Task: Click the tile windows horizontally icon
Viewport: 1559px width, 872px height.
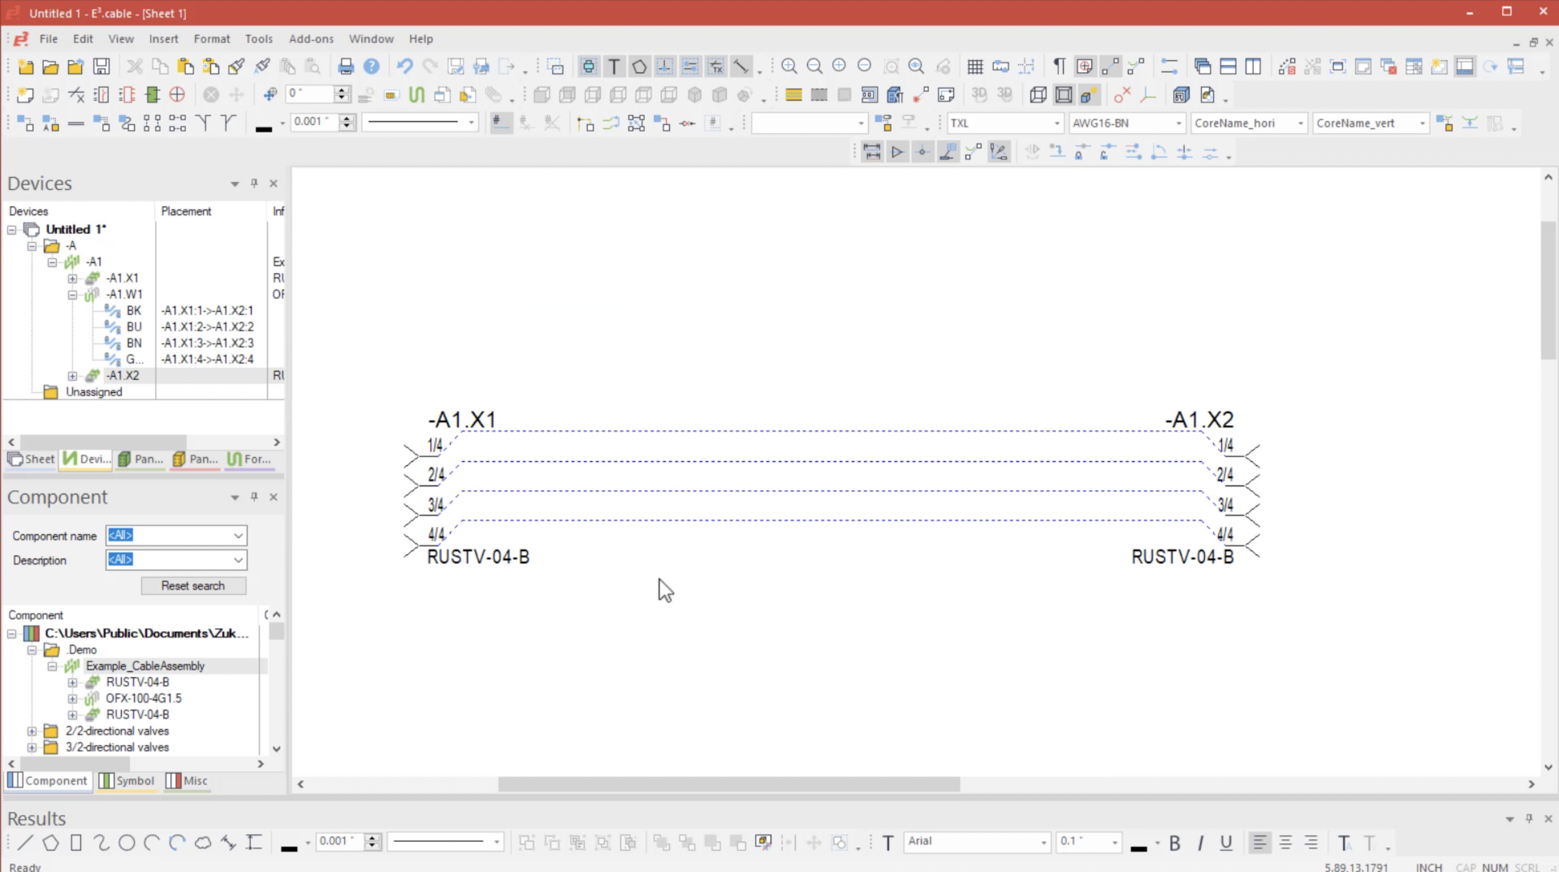Action: 1228,66
